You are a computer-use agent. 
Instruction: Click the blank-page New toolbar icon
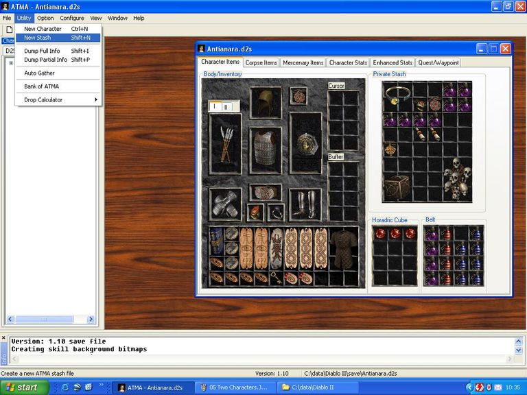point(10,30)
